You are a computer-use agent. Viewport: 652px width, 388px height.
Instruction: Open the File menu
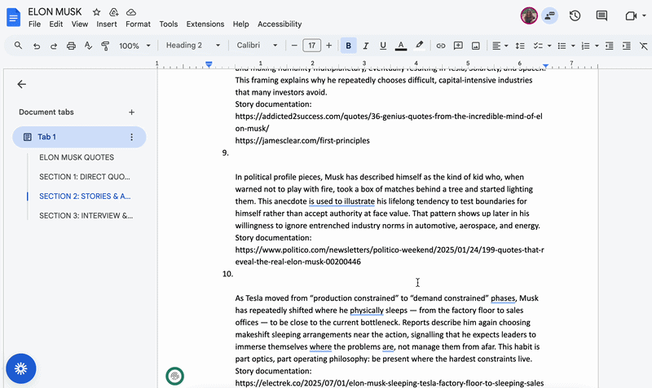[x=34, y=24]
